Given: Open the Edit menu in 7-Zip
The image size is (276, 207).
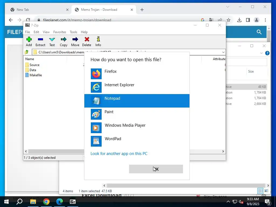Looking at the screenshot, I should [36, 32].
